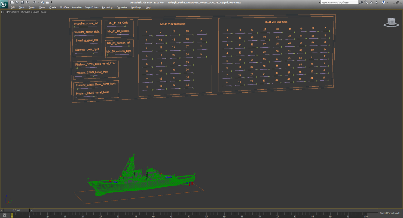Click the propeller_screw_left slider control
This screenshot has height=218, width=403.
click(86, 27)
